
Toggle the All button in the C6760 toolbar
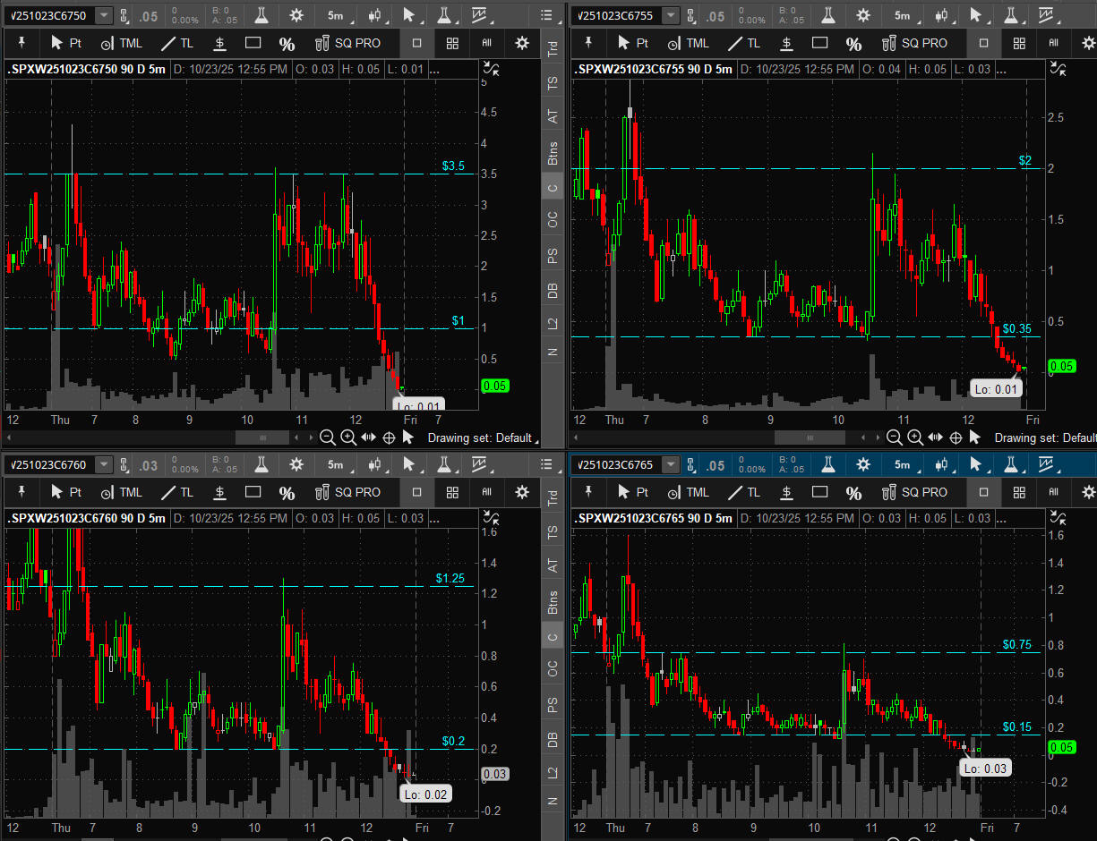[487, 492]
